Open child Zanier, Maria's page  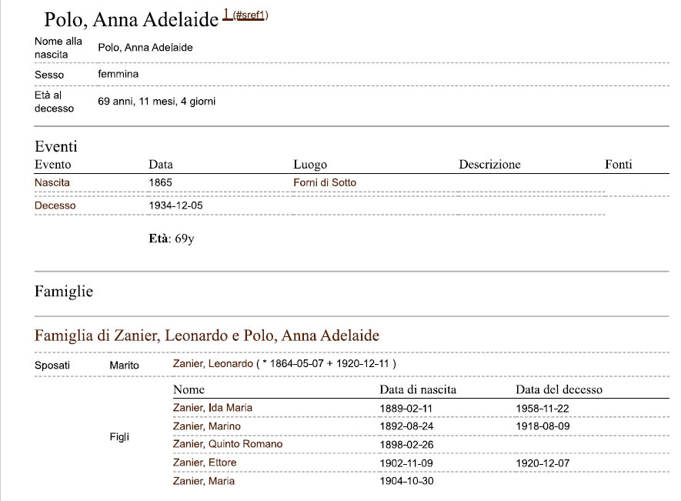[204, 481]
